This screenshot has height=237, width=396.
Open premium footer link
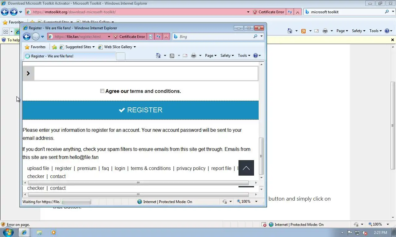point(87,168)
